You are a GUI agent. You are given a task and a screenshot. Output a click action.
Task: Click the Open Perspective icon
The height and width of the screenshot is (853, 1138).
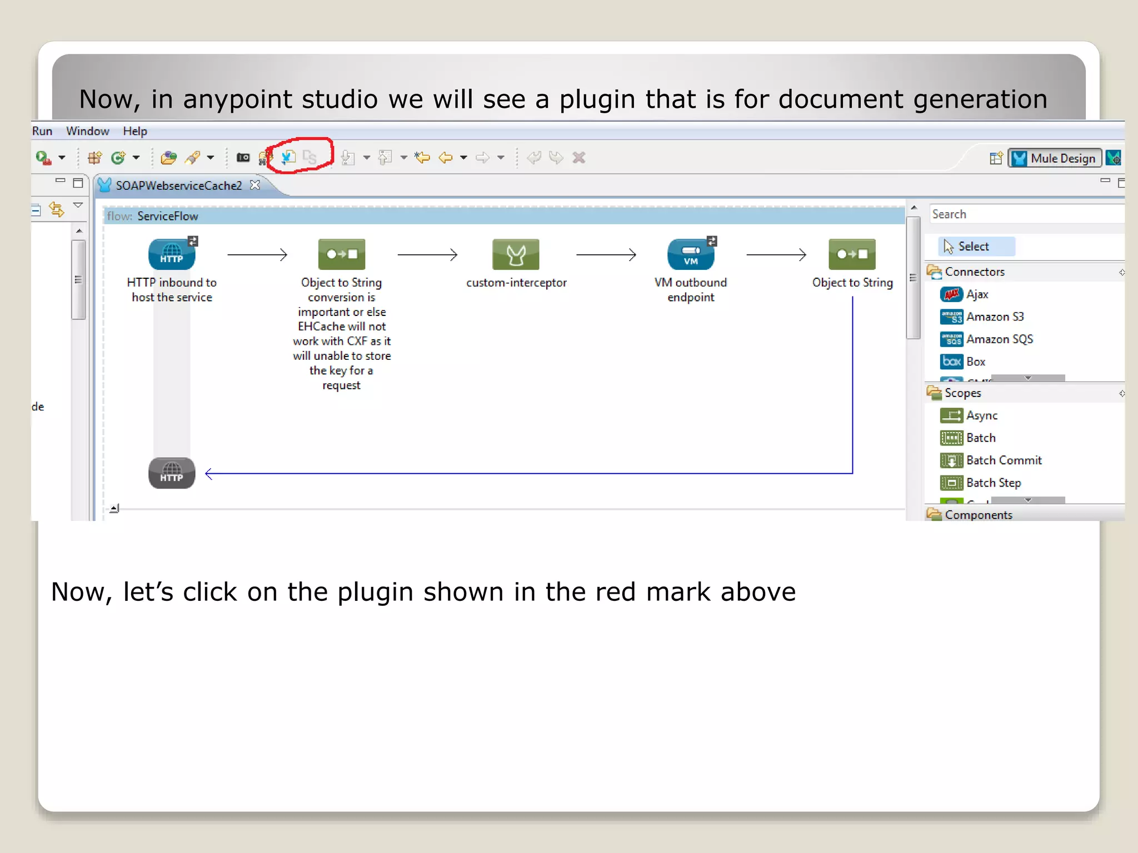pyautogui.click(x=996, y=158)
